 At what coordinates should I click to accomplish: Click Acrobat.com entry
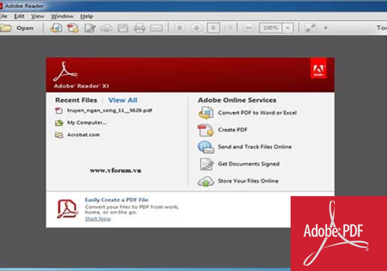click(x=84, y=134)
